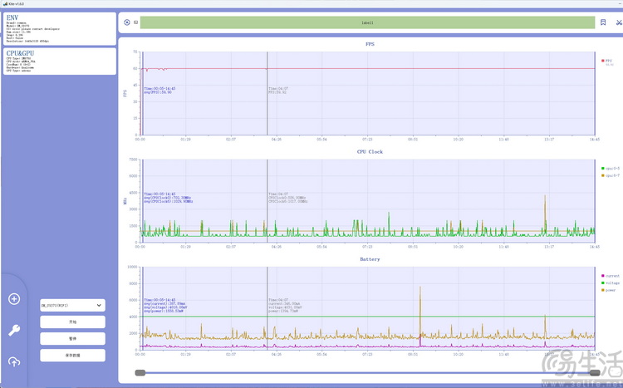This screenshot has height=388, width=623.
Task: Open the wrench settings tool
Action: pos(14,330)
